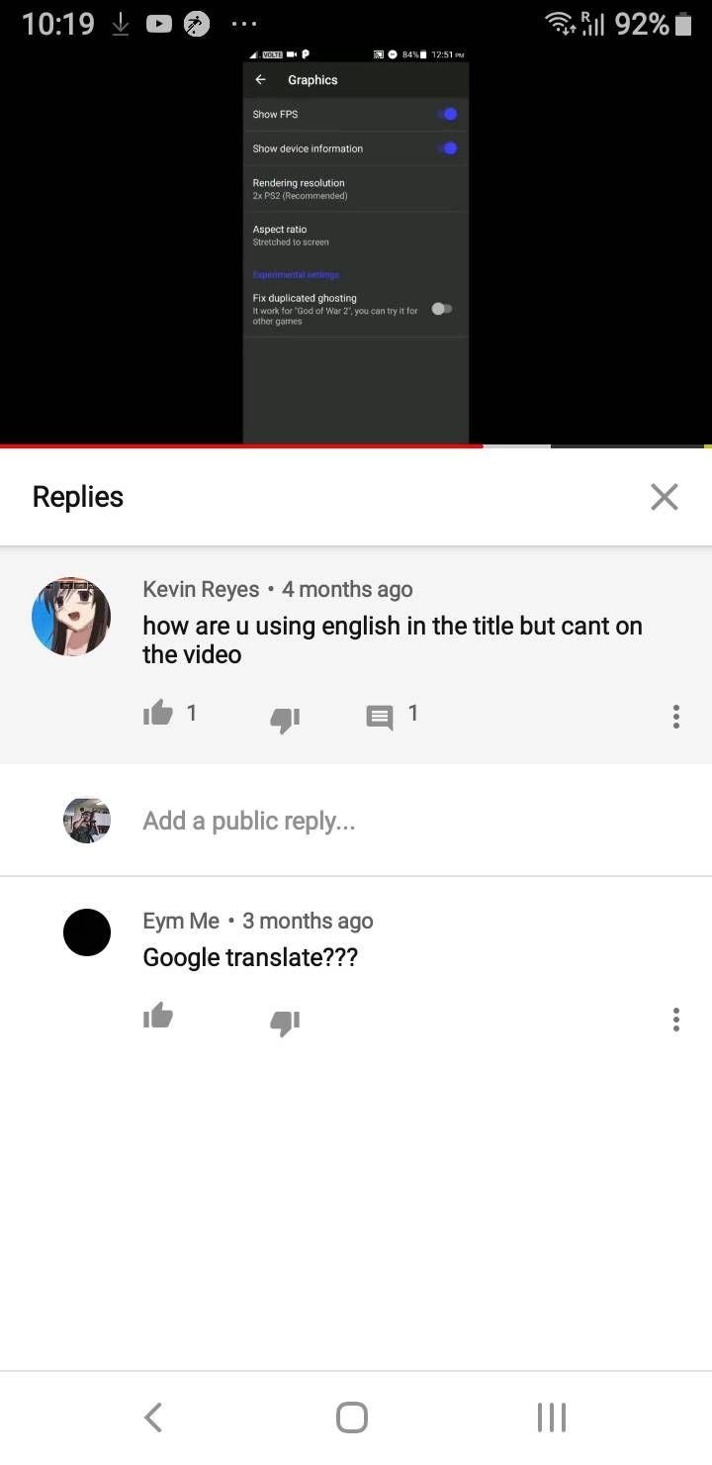Open the Android recent apps button

click(x=552, y=1417)
